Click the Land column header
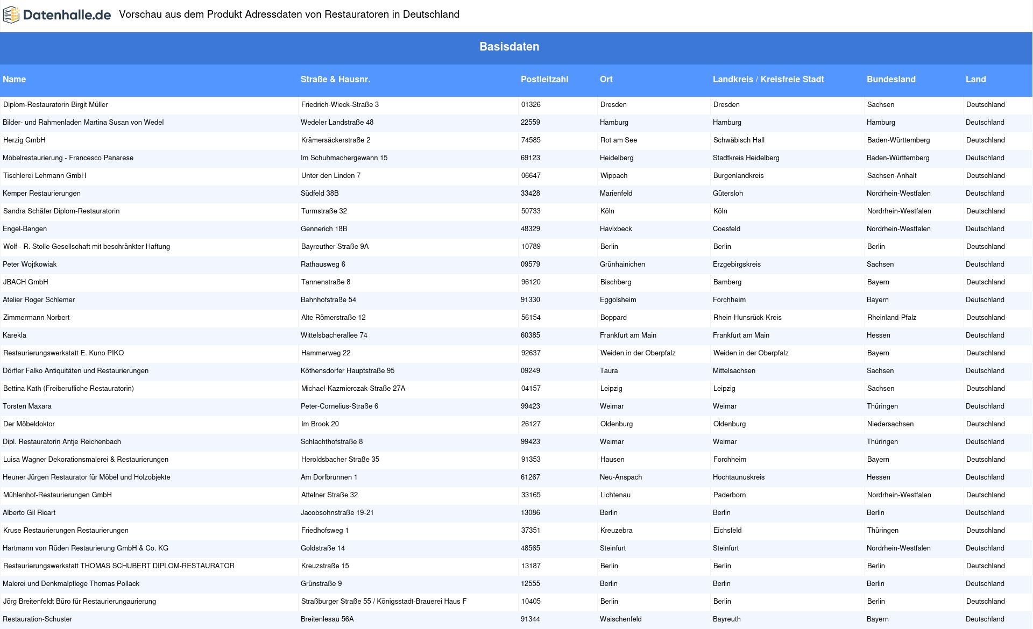Screen dimensions: 1033x629 975,79
